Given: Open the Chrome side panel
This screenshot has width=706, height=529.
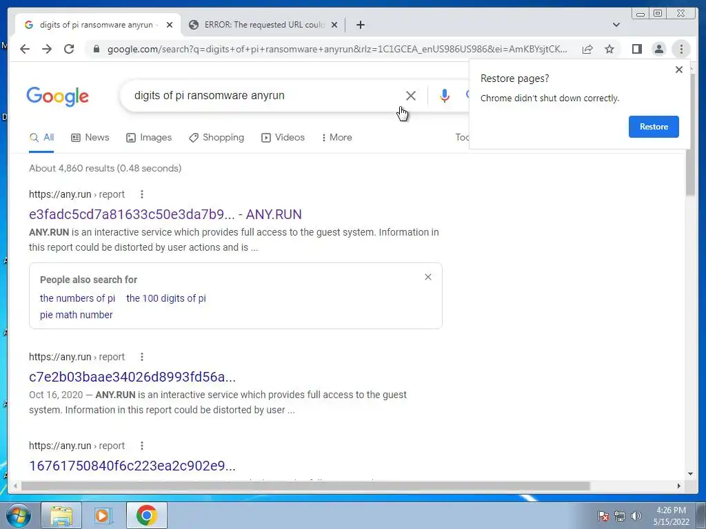Looking at the screenshot, I should click(x=636, y=49).
